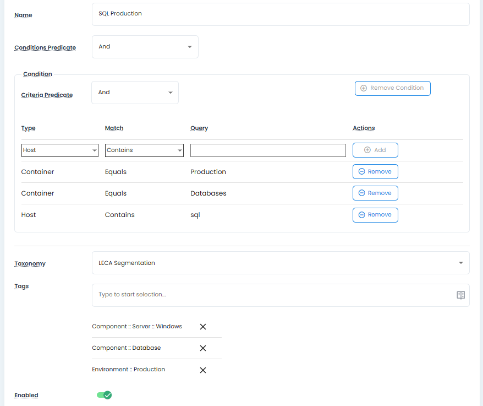This screenshot has height=406, width=483.
Task: Open the Type dropdown showing Host
Action: point(59,150)
